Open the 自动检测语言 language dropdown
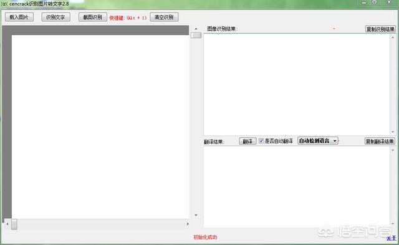 click(318, 141)
